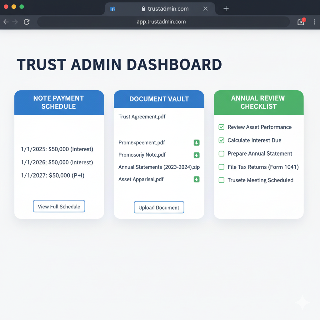Go back using browser back arrow
The image size is (320, 320).
tap(6, 22)
